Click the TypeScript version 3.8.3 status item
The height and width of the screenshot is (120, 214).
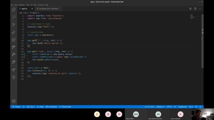click(191, 107)
